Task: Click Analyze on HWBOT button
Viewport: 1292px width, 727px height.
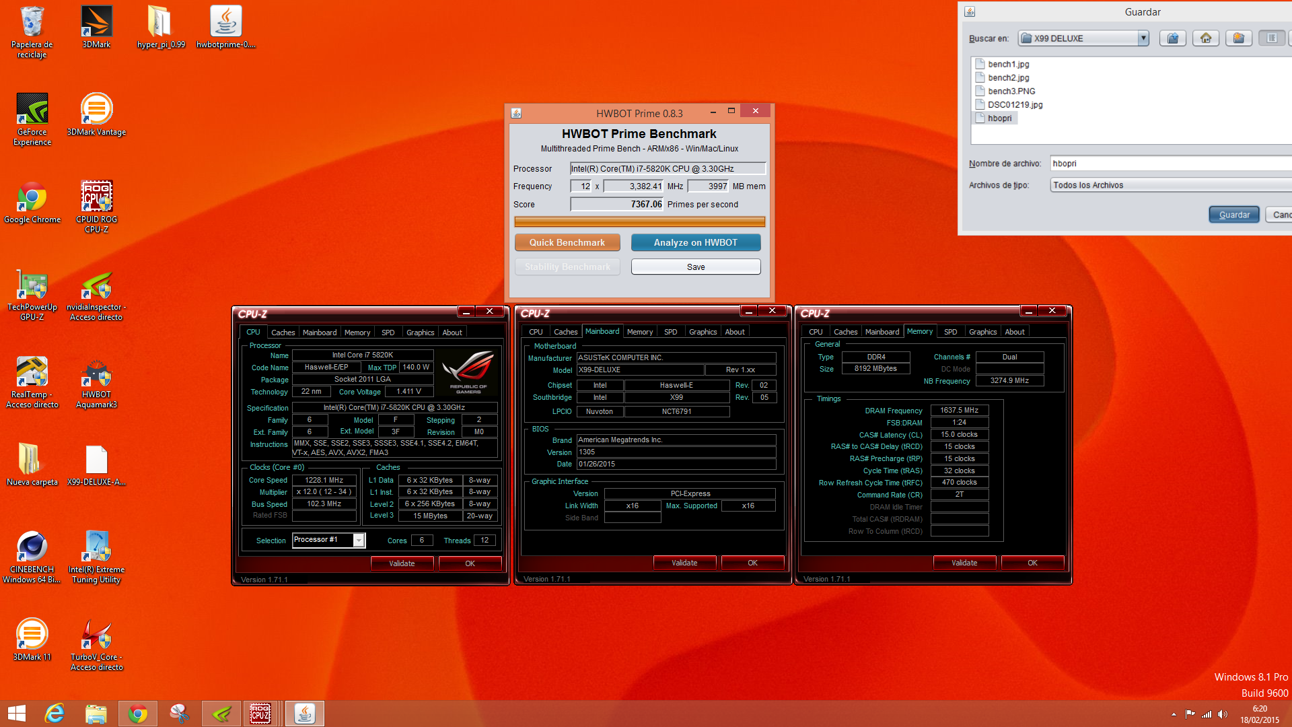Action: click(x=695, y=242)
